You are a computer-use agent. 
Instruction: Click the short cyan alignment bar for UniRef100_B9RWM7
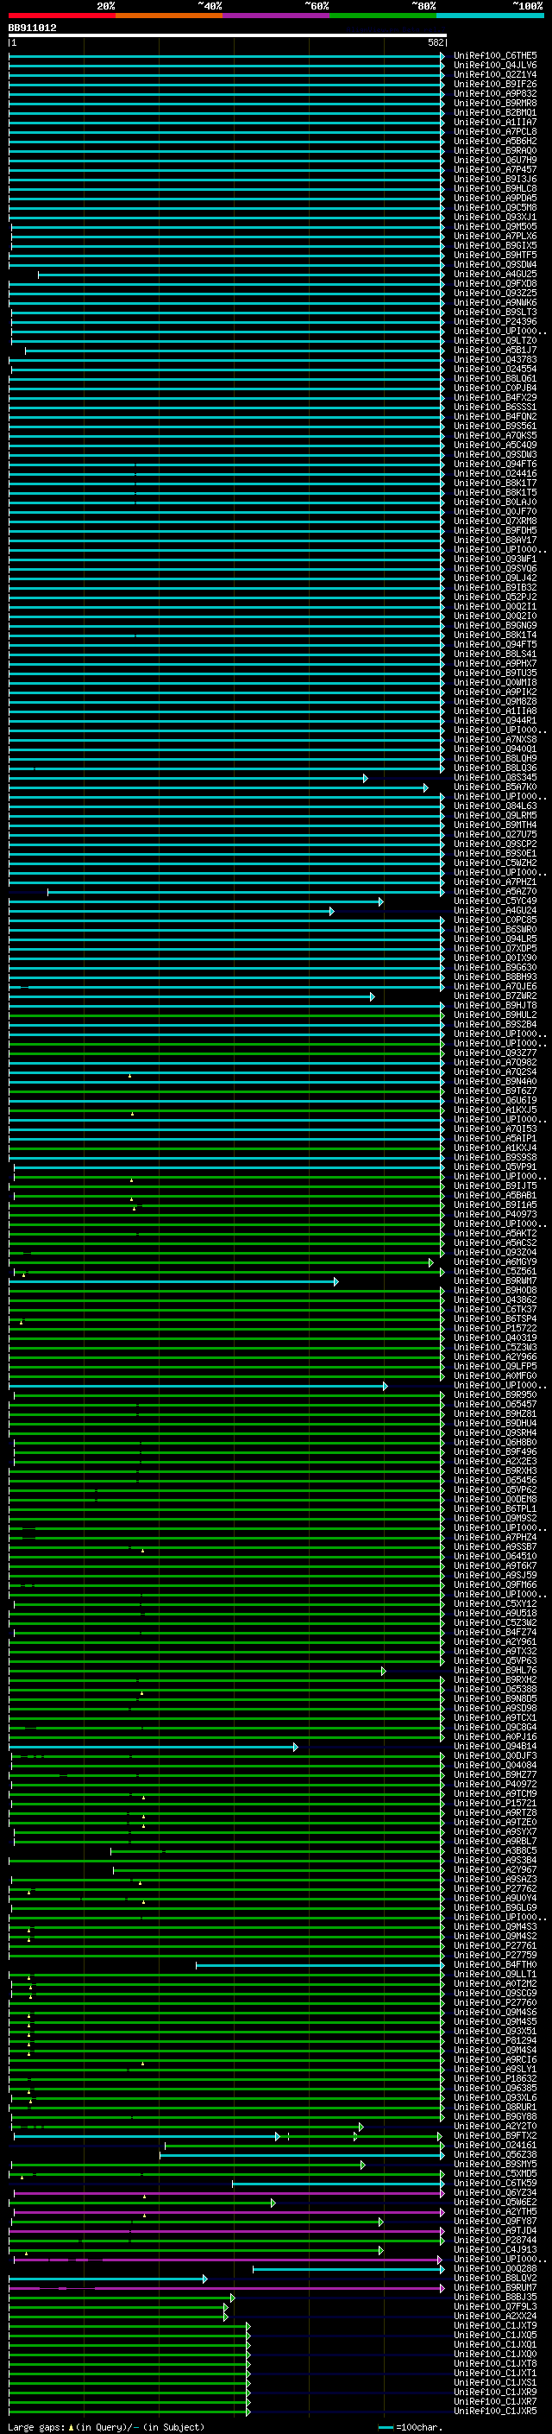(x=173, y=1282)
